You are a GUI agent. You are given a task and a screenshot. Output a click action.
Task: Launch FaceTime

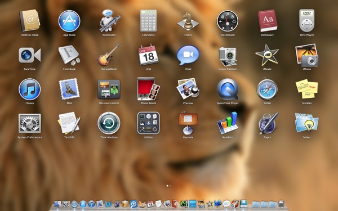29,55
